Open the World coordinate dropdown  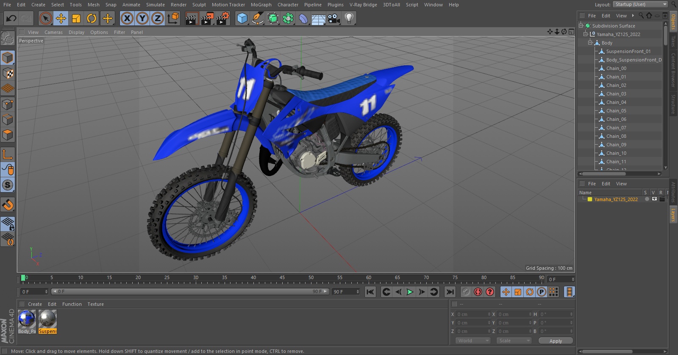pos(473,341)
